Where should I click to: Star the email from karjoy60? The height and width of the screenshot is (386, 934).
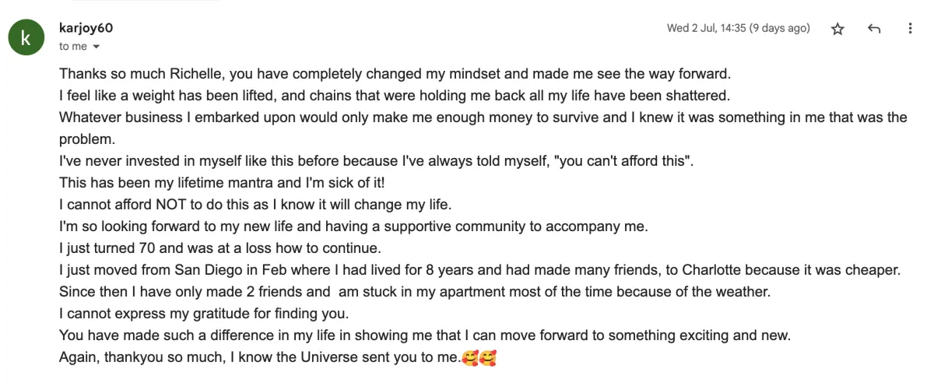pyautogui.click(x=837, y=29)
